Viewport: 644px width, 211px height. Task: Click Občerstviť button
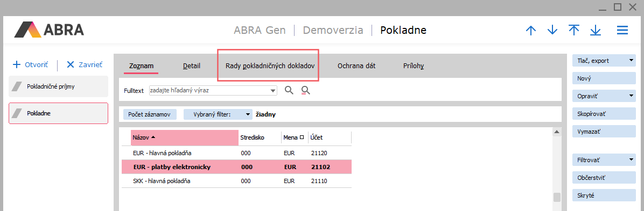point(604,178)
